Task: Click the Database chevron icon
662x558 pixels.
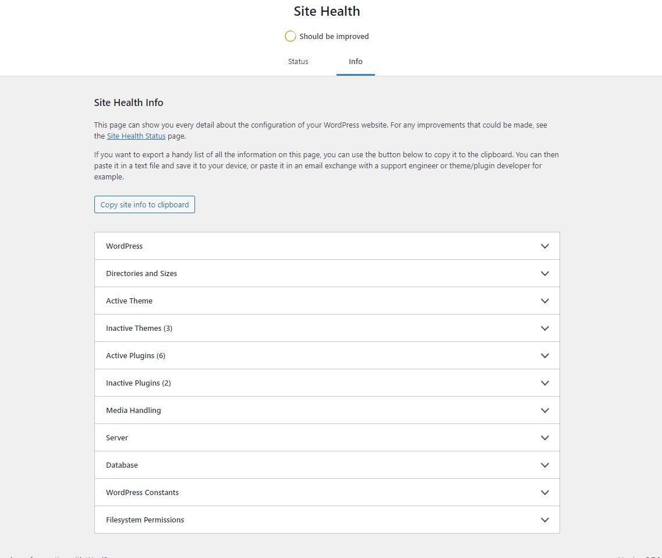Action: coord(545,465)
